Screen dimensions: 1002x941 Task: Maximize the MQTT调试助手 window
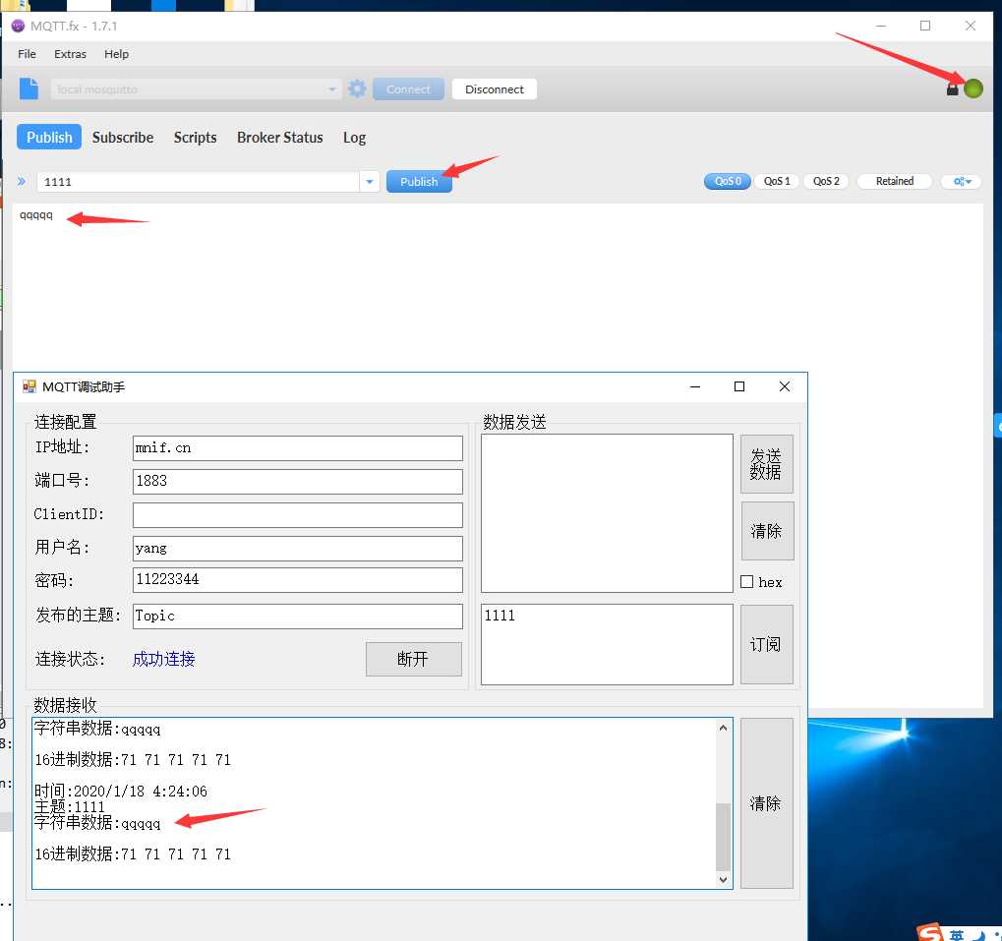(x=739, y=386)
